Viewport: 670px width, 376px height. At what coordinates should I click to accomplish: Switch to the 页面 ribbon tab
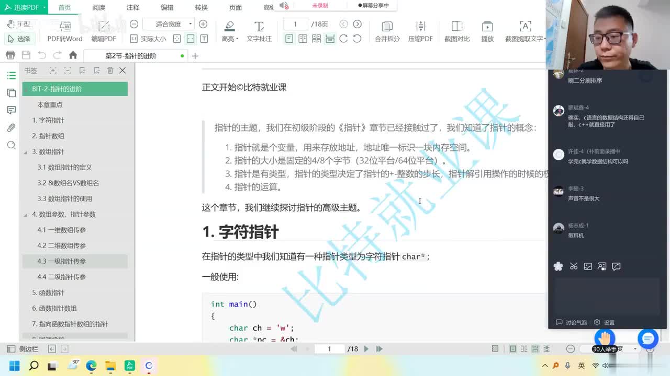click(236, 7)
